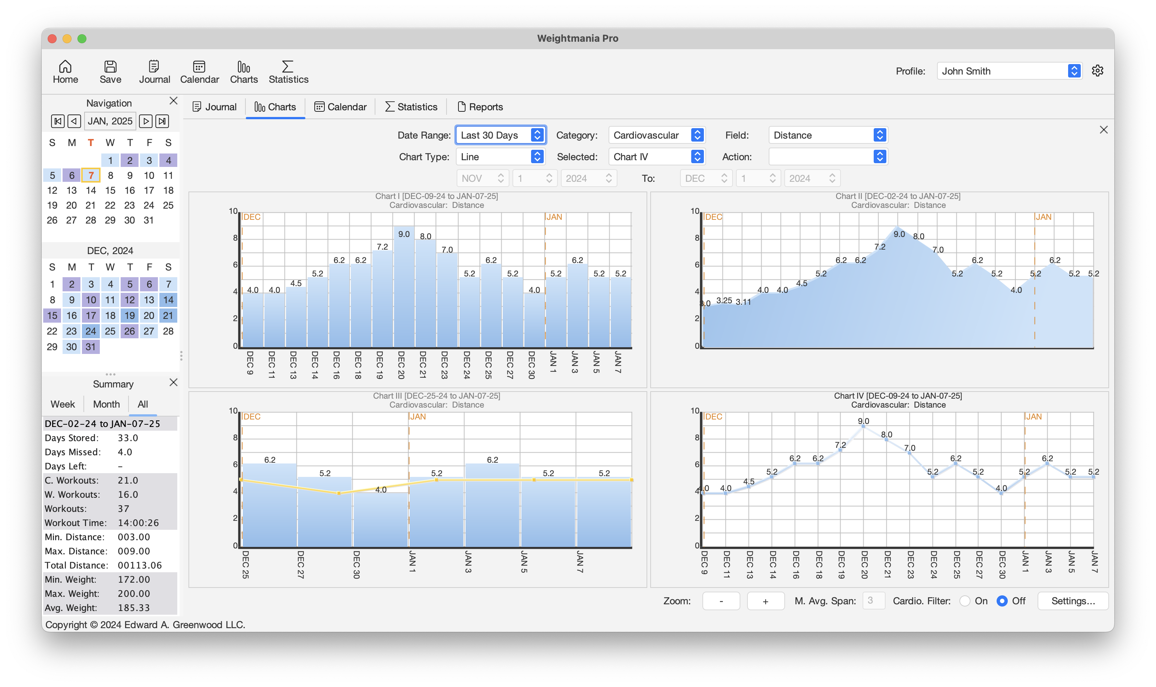
Task: Open the gear settings next to Profile
Action: click(1097, 70)
